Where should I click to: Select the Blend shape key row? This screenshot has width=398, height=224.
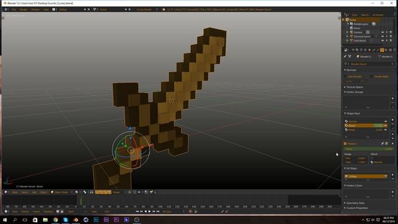(366, 126)
